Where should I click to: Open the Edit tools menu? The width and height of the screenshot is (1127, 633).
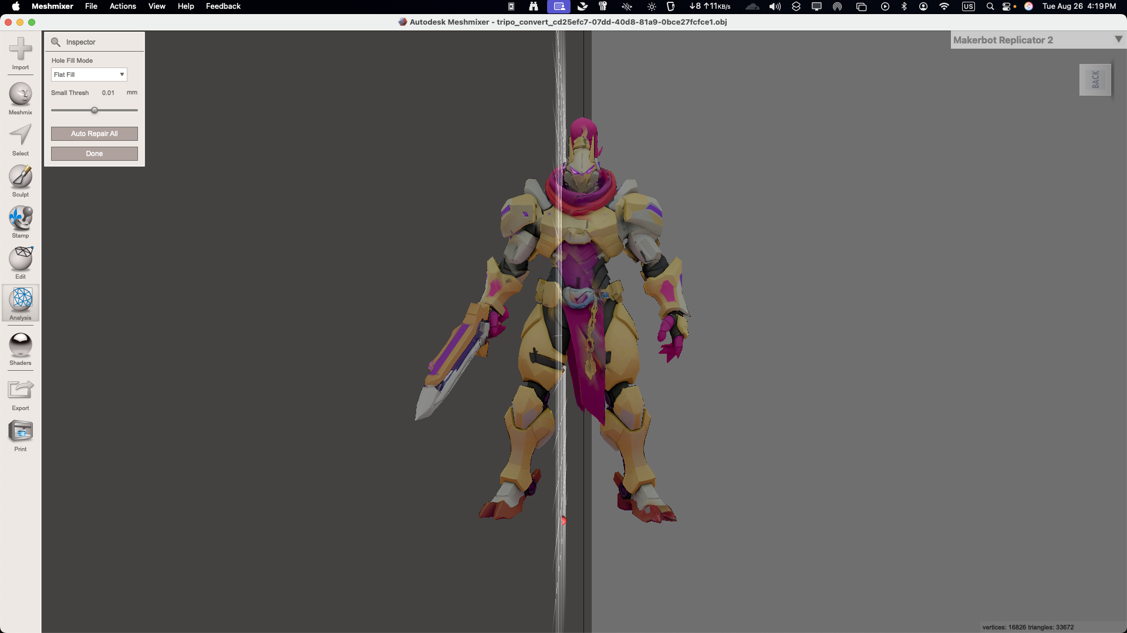(x=21, y=263)
